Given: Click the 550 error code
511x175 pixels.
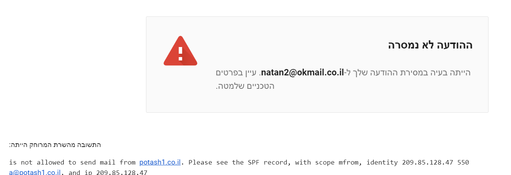Looking at the screenshot, I should 463,162.
